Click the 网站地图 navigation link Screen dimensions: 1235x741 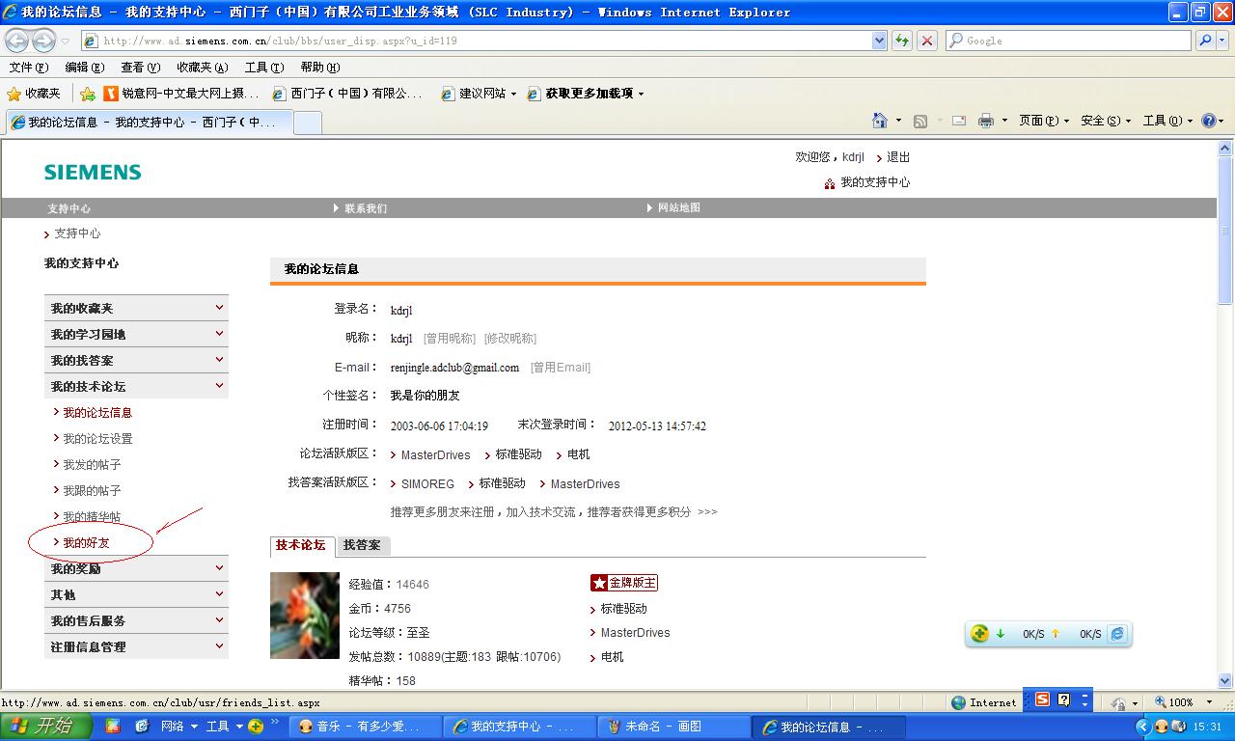(x=679, y=208)
